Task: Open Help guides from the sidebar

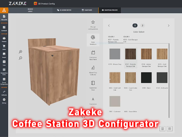Action: [x=4, y=18]
